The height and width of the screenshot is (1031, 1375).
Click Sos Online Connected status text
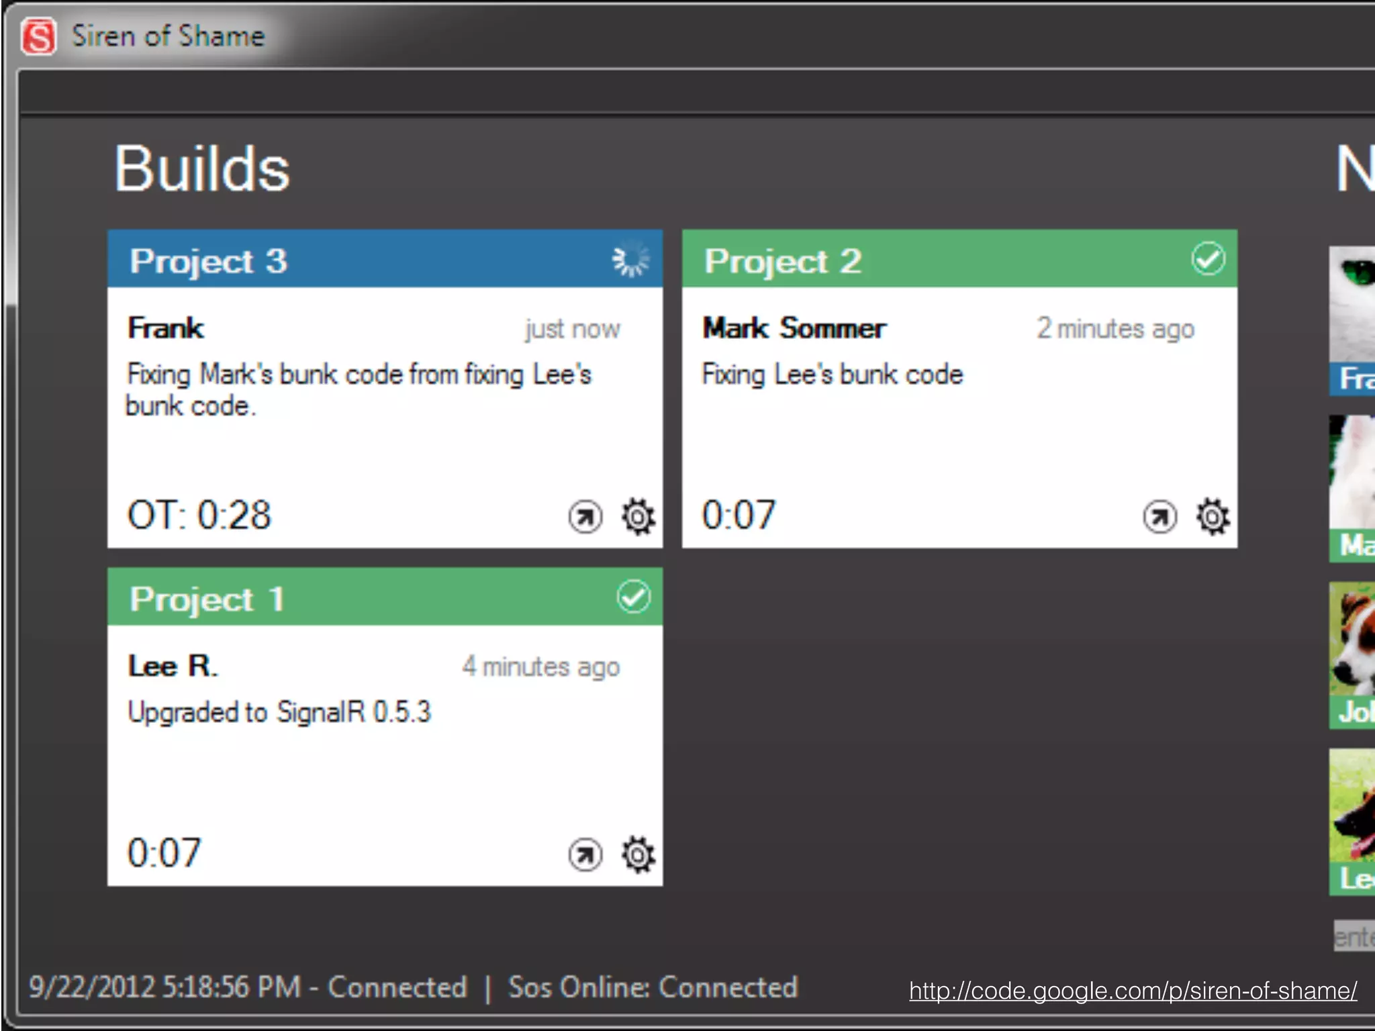[653, 987]
